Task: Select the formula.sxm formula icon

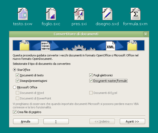Action: (x=135, y=14)
